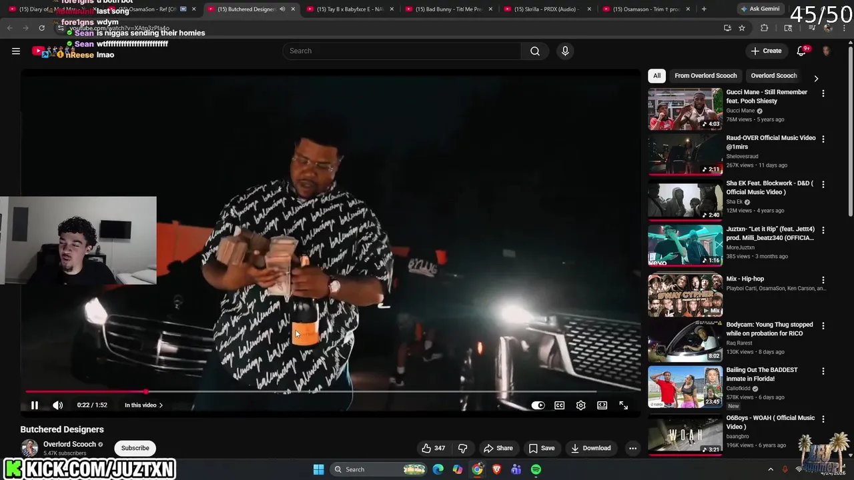Dislike the video

coord(463,448)
